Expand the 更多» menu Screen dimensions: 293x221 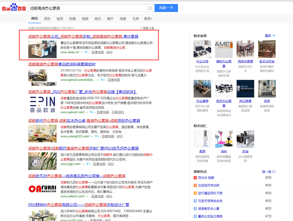point(148,19)
